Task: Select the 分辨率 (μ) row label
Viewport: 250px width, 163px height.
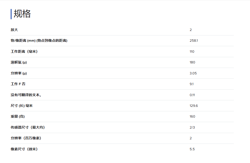Action: click(x=19, y=73)
